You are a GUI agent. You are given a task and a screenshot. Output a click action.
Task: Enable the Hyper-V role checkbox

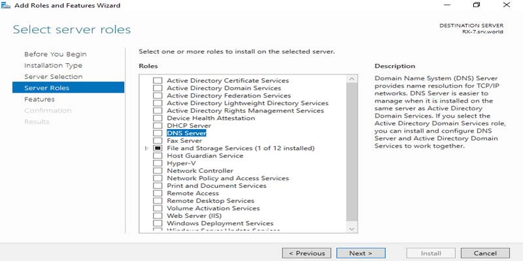coord(158,163)
